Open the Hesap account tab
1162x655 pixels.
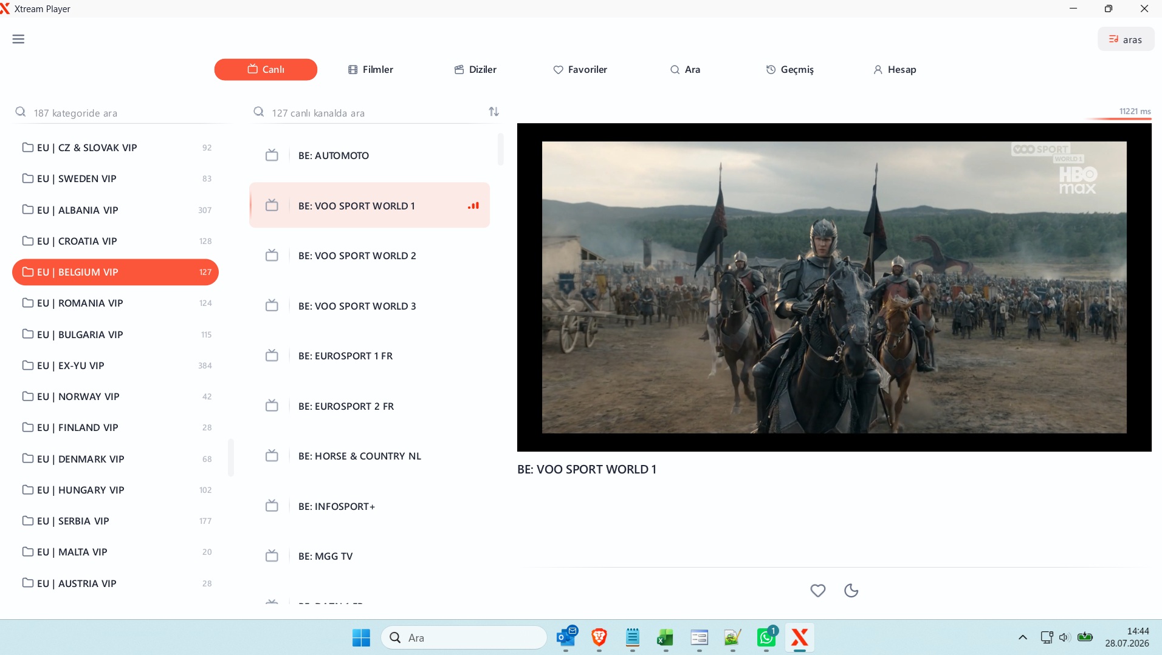[895, 70]
